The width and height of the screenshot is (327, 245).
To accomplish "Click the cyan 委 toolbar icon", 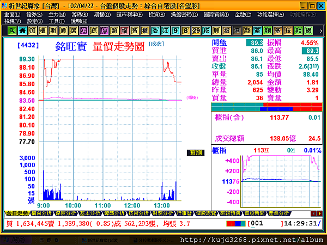I will (x=155, y=31).
